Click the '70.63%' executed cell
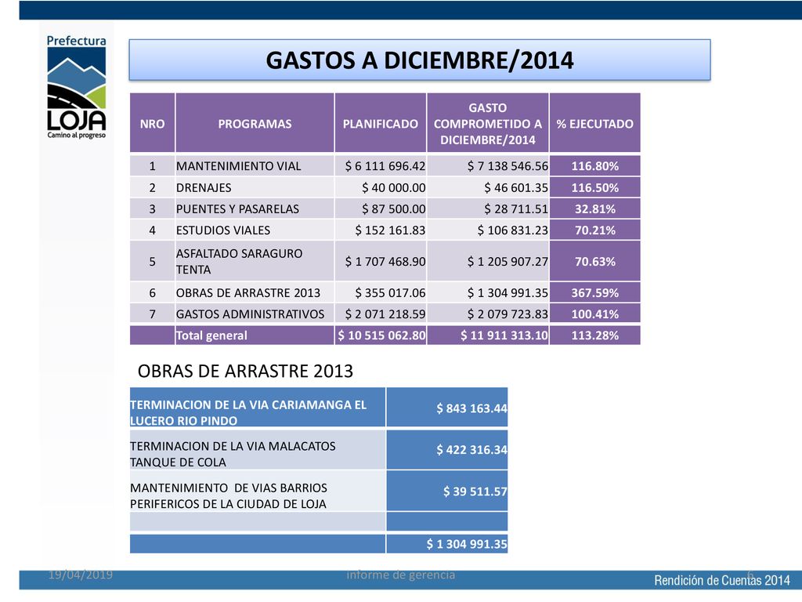This screenshot has height=602, width=802. click(595, 261)
